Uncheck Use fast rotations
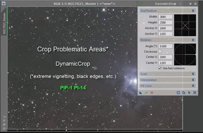This screenshot has height=133, width=203. point(160,68)
